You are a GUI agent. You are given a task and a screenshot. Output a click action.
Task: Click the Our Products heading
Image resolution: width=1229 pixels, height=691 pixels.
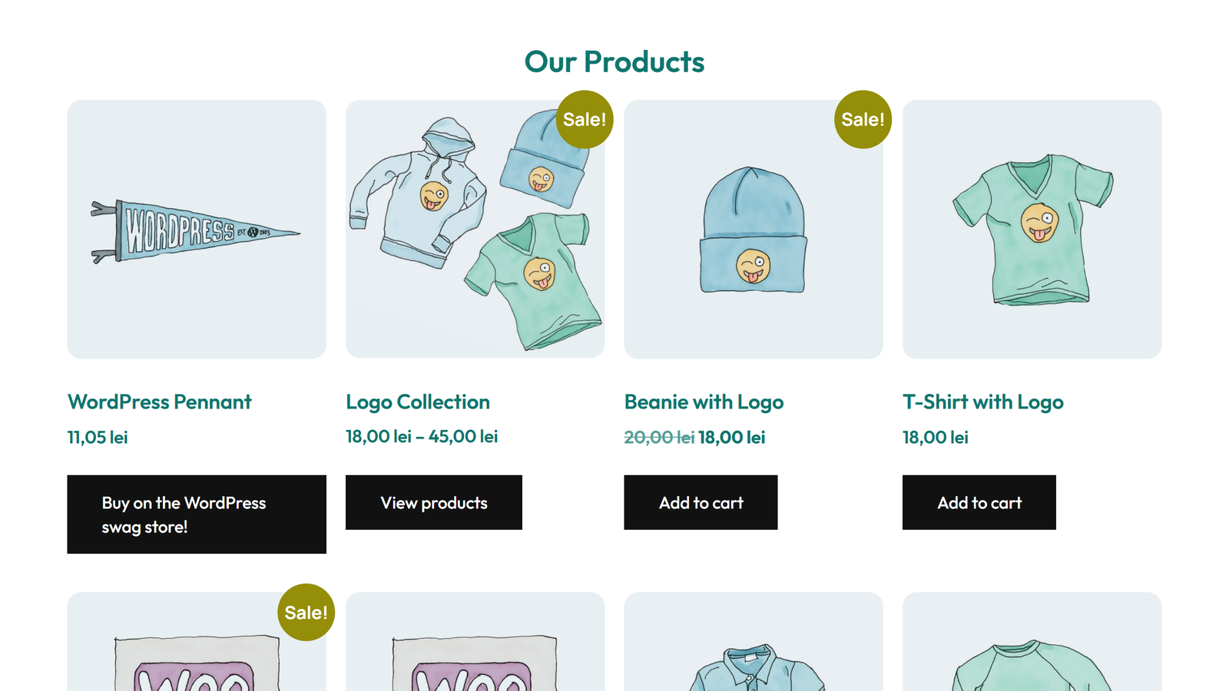coord(614,61)
